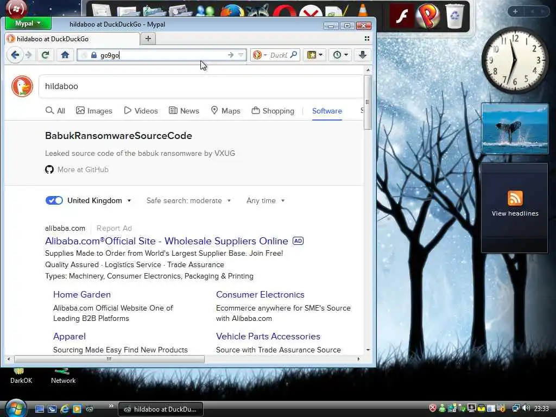Click Show Desktop in quick launch
This screenshot has height=417, width=556.
click(x=39, y=409)
